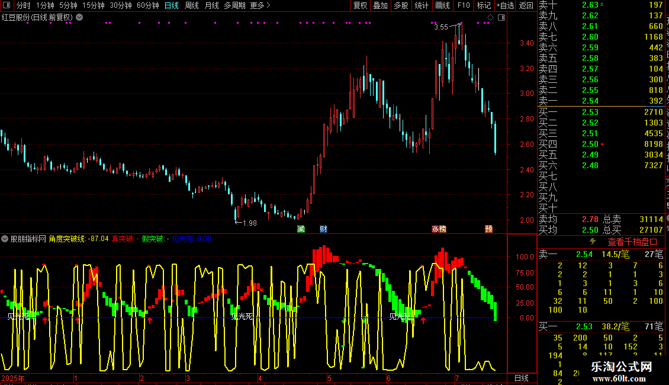Screen dimensions: 669x385
Task: Click month 5 on the time axis
Action: (329, 378)
